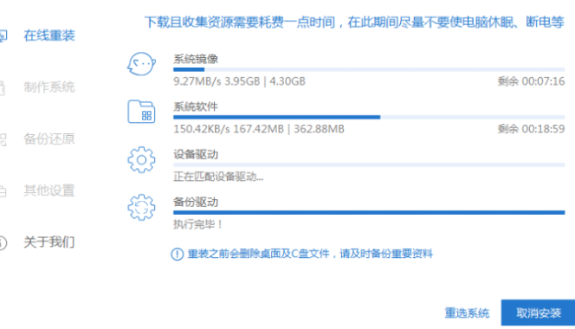This screenshot has height=329, width=575.
Task: Click the 系统软件 download progress bar
Action: point(369,117)
